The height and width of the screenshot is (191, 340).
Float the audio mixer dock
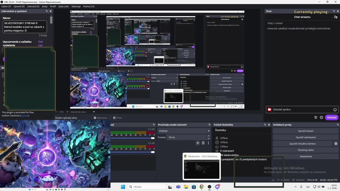(x=154, y=125)
